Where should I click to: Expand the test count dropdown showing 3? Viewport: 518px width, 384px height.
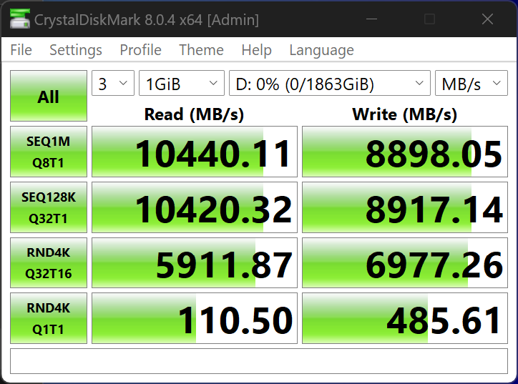pos(113,83)
